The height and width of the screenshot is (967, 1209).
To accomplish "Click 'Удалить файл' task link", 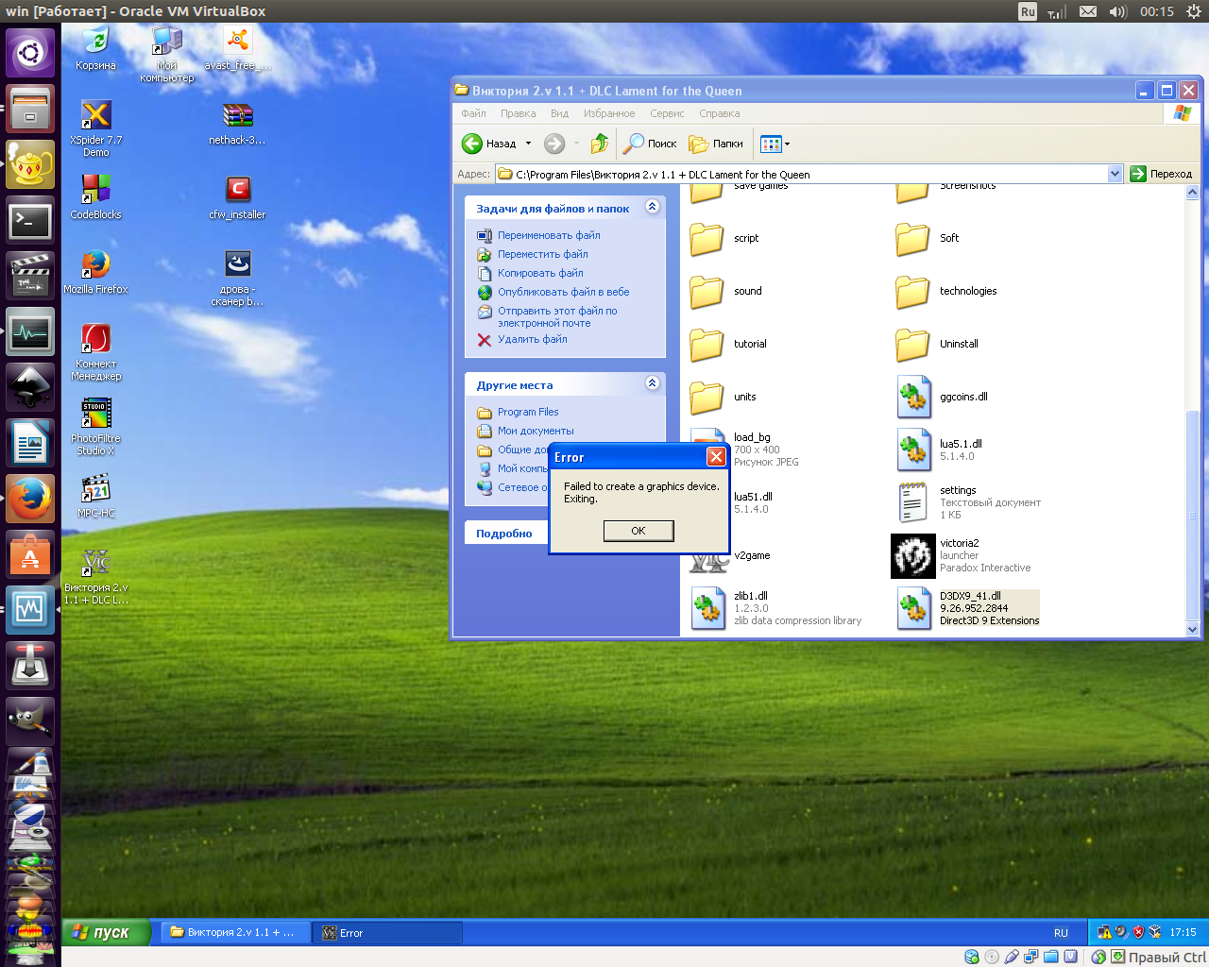I will (x=532, y=339).
